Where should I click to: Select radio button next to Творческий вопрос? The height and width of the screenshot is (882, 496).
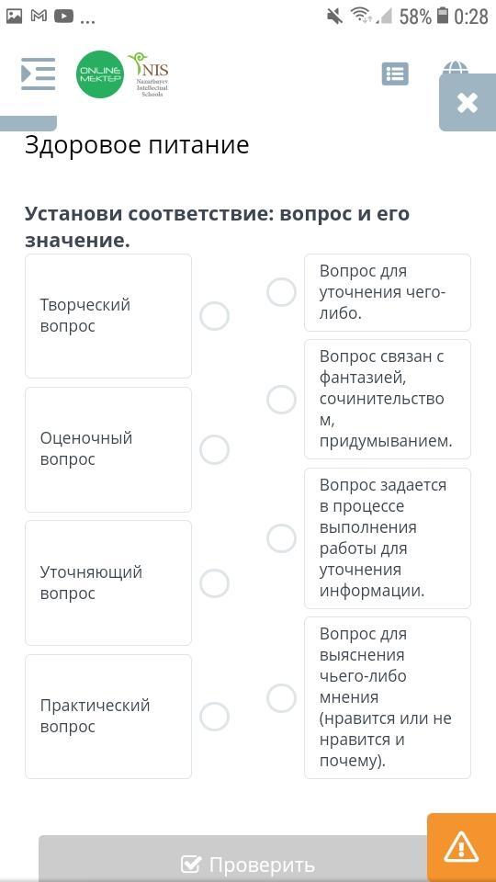point(214,315)
